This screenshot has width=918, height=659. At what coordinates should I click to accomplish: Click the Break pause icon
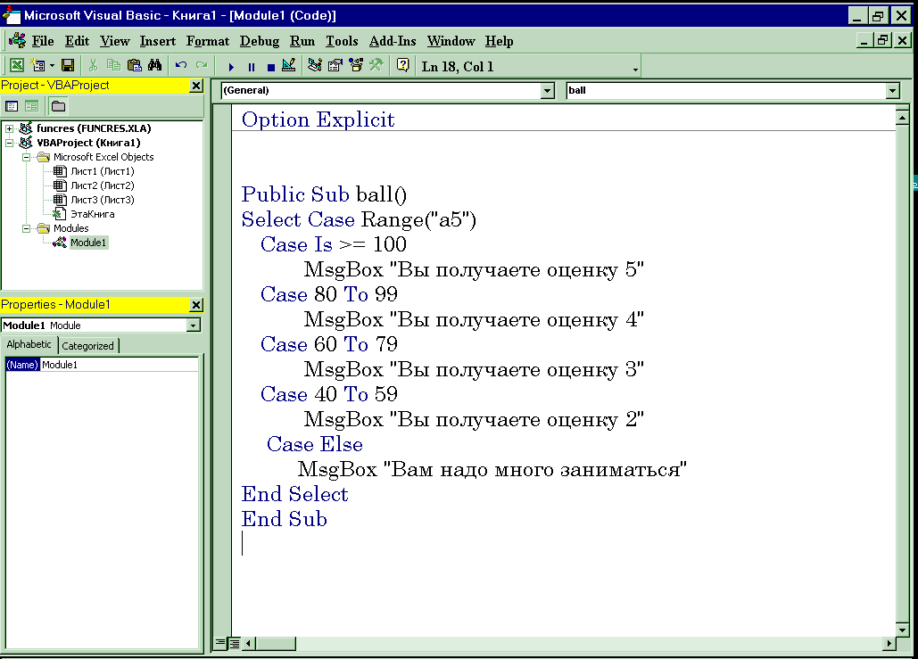(x=252, y=67)
